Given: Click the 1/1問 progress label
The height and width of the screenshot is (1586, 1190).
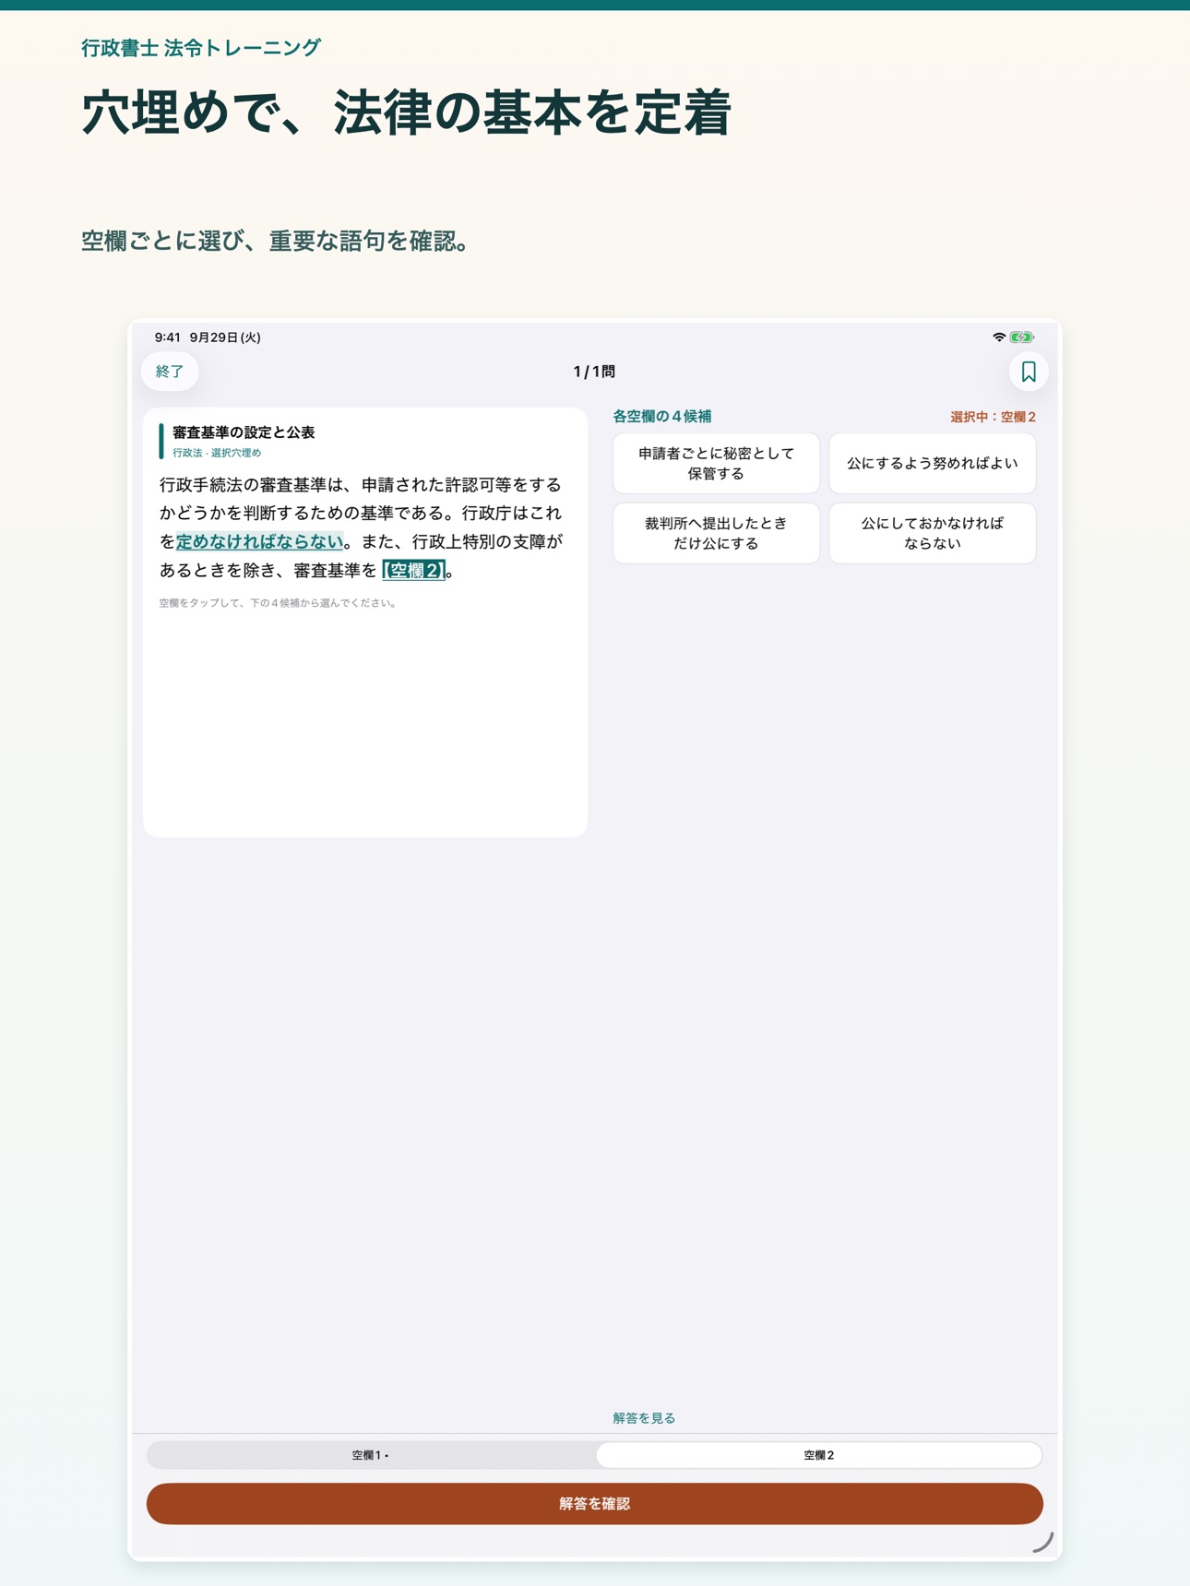Looking at the screenshot, I should tap(594, 372).
